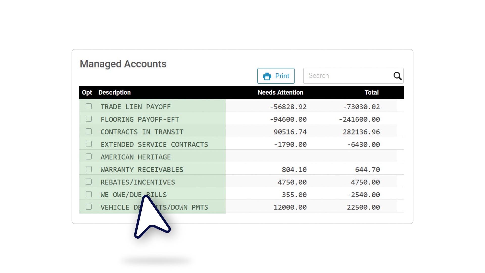The height and width of the screenshot is (273, 485).
Task: Check the AMERICAN HERITAGE checkbox
Action: click(89, 156)
